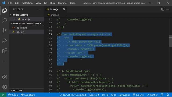Change CRLF end of line sequence
This screenshot has width=172, height=97.
point(114,95)
